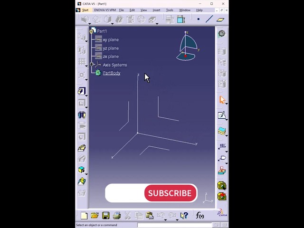Select the Draft Angle tool
The height and width of the screenshot is (228, 304).
(x=108, y=19)
